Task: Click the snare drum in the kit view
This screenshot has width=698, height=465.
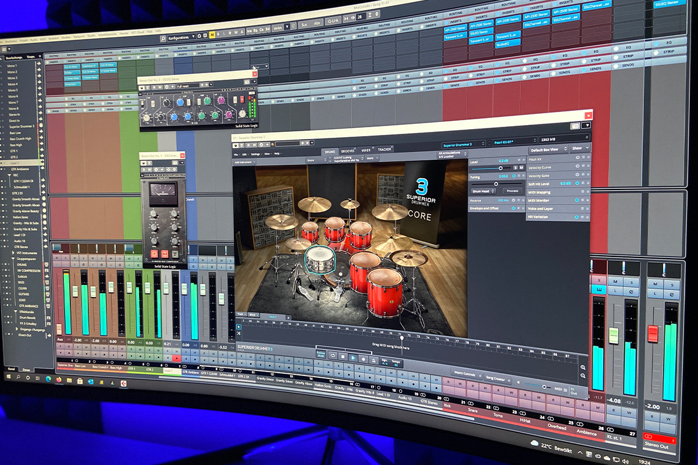Action: [x=320, y=260]
